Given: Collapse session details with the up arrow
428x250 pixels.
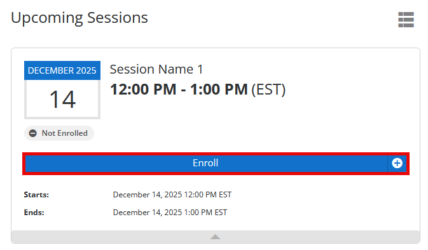Looking at the screenshot, I should 216,237.
